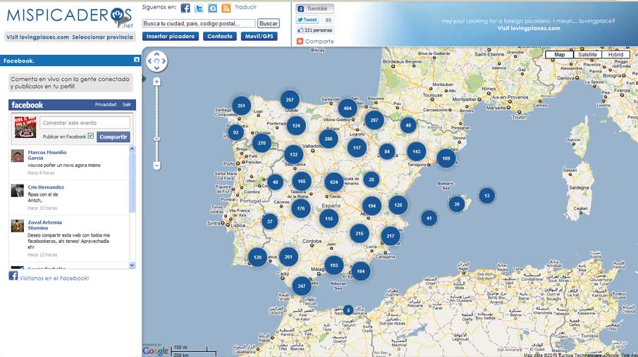Open the 5 cluster marker in North Africa

(x=348, y=311)
